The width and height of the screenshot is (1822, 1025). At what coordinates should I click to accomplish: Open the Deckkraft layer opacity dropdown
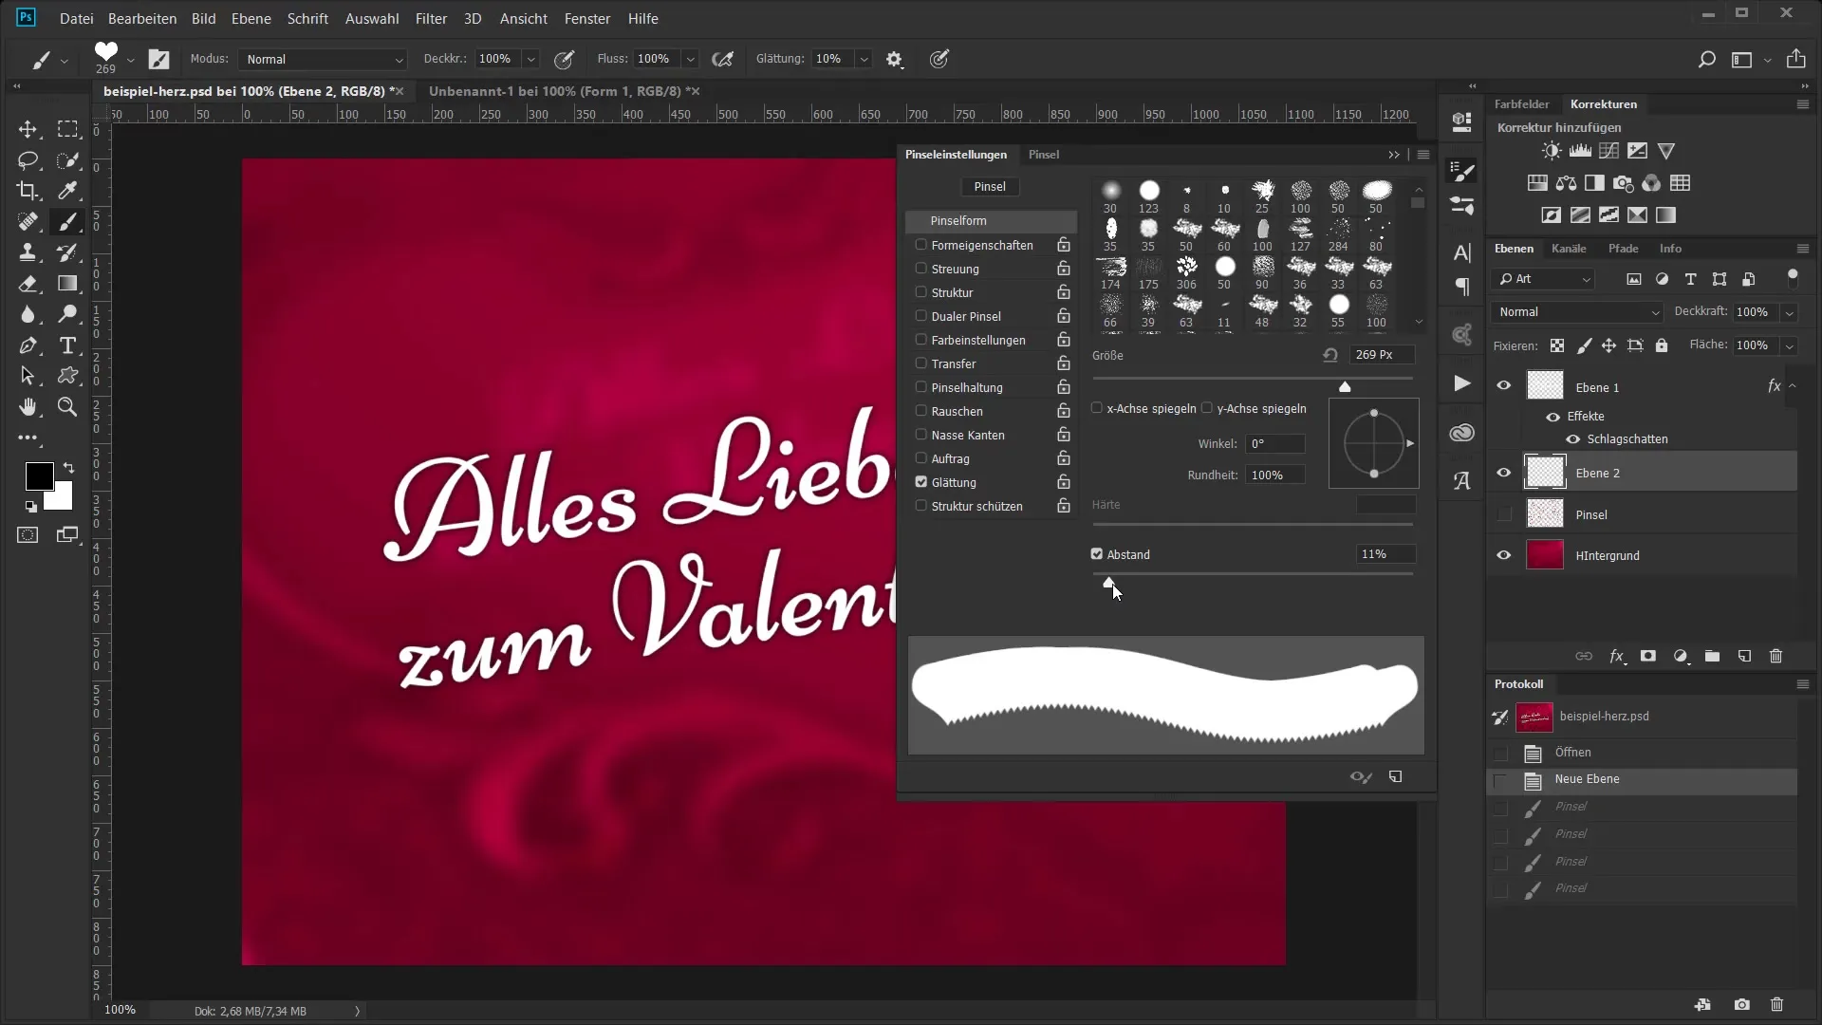1790,312
